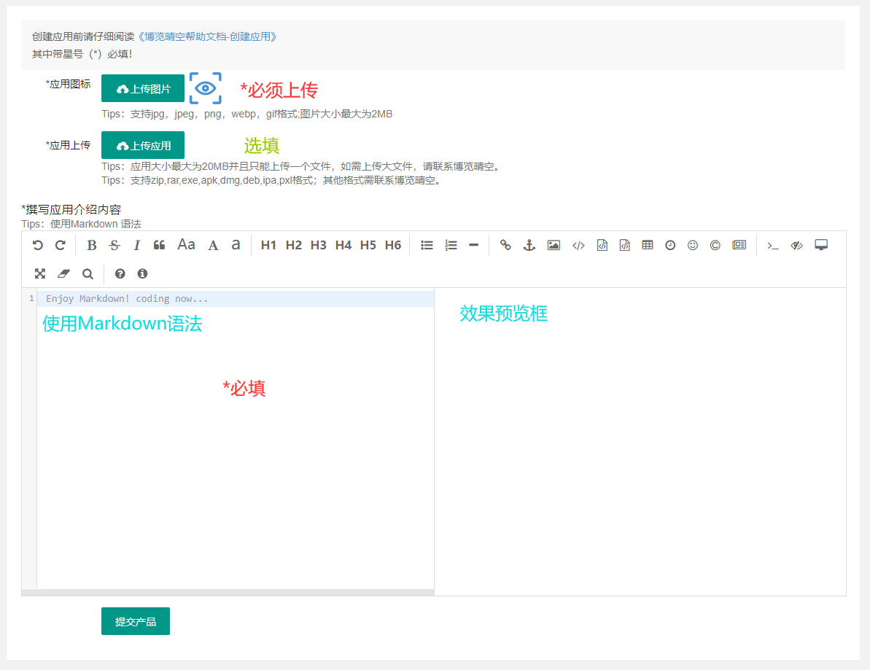
Task: Insert a block quote
Action: pos(159,245)
